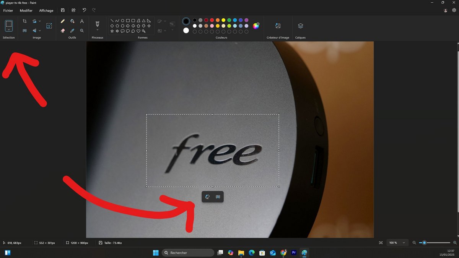Select the right arrow shape
This screenshot has height=258, width=459.
pyautogui.click(x=128, y=26)
